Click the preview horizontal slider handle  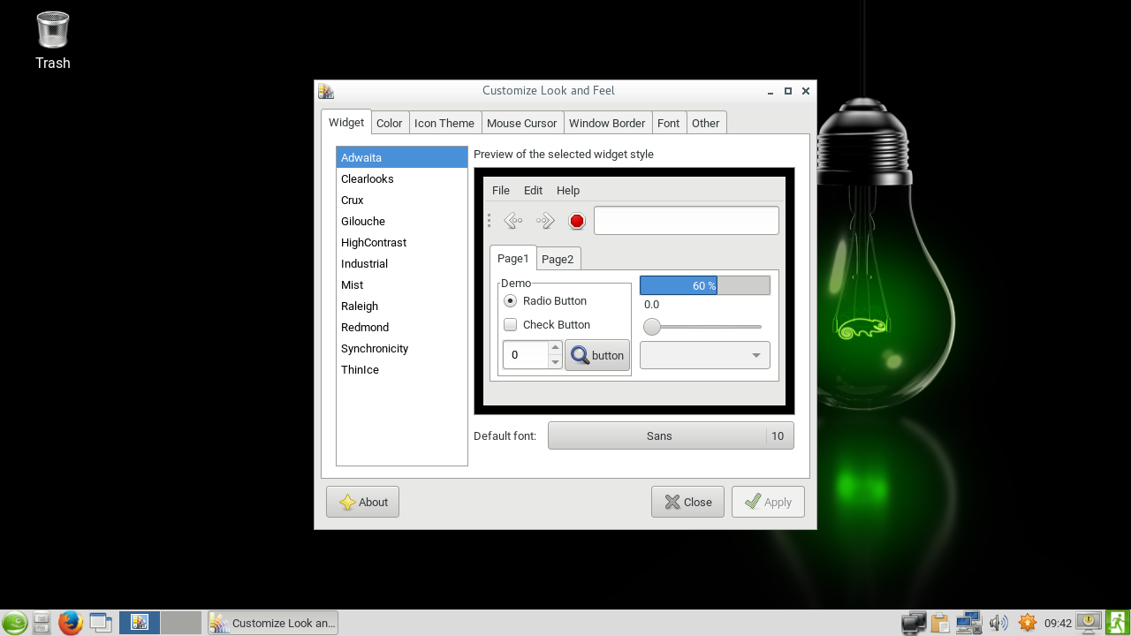click(652, 327)
